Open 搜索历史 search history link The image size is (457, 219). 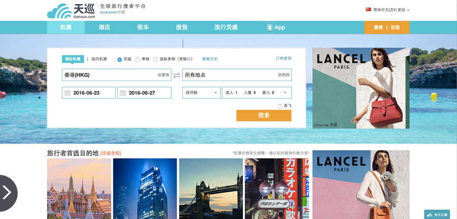[x=210, y=59]
